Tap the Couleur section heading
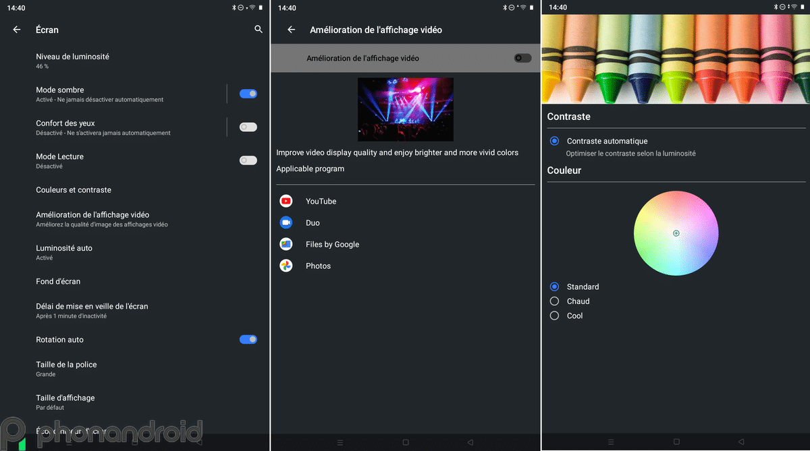Screen dimensions: 810x451 [564, 171]
